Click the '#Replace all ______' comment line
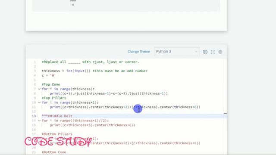The width and height of the screenshot is (276, 155). [91, 62]
